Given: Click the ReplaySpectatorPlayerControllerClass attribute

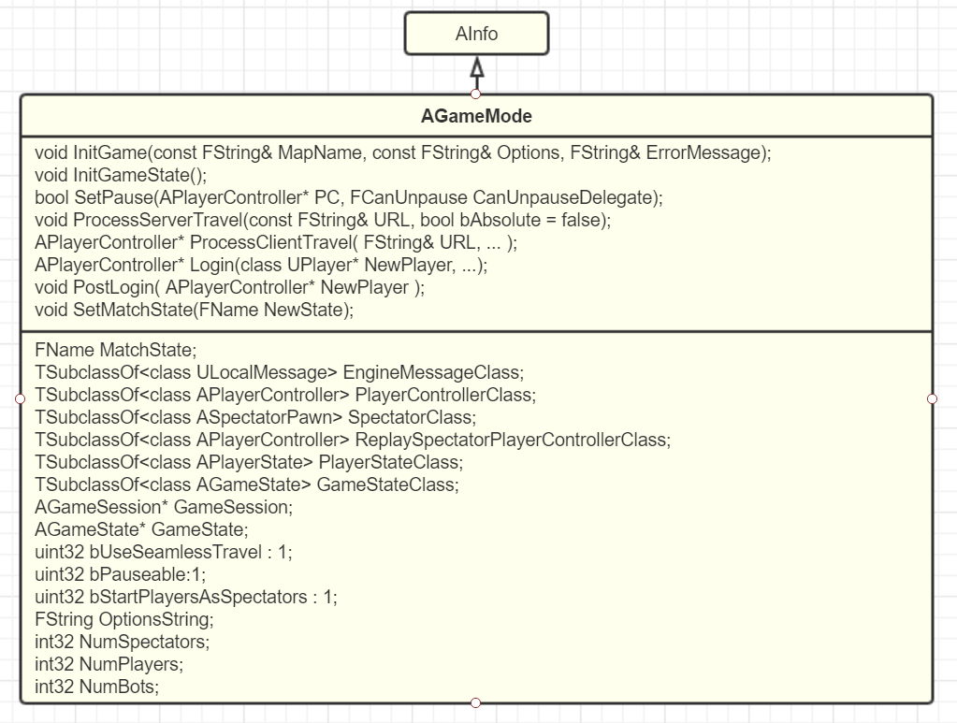Looking at the screenshot, I should 352,440.
